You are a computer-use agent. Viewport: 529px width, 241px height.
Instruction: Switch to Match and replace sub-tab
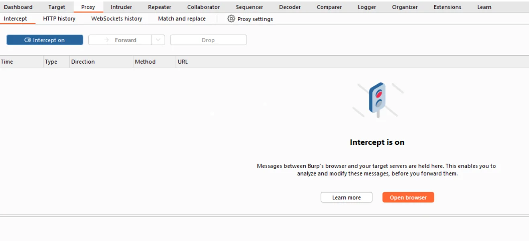[x=182, y=19]
